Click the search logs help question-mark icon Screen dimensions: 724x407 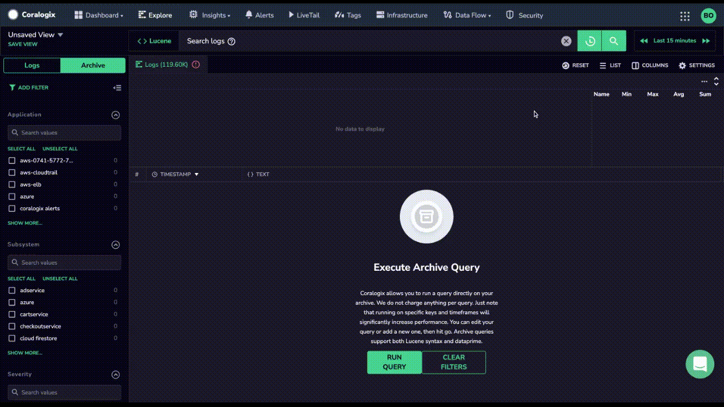point(231,41)
